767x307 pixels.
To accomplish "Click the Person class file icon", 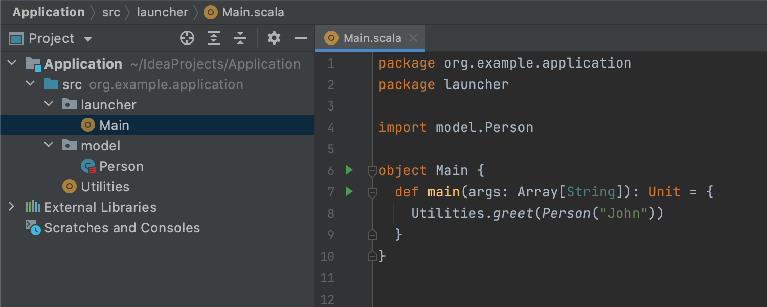I will pyautogui.click(x=88, y=166).
